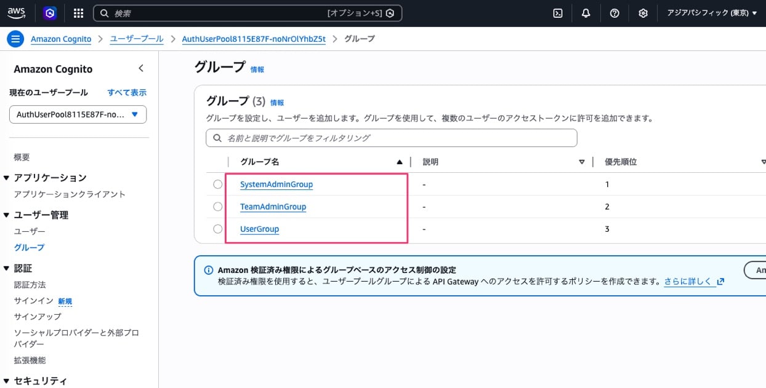Open the AWS services grid menu
Image resolution: width=766 pixels, height=388 pixels.
pos(78,13)
